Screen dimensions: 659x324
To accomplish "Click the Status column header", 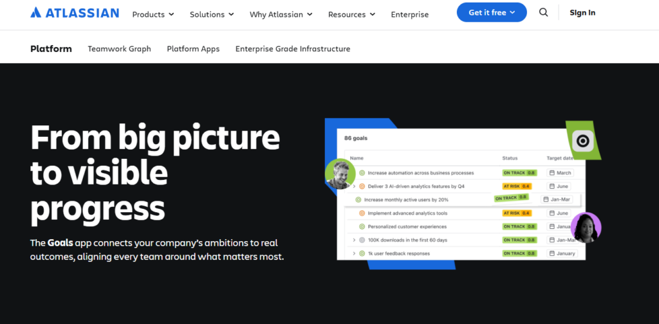I will pyautogui.click(x=510, y=158).
